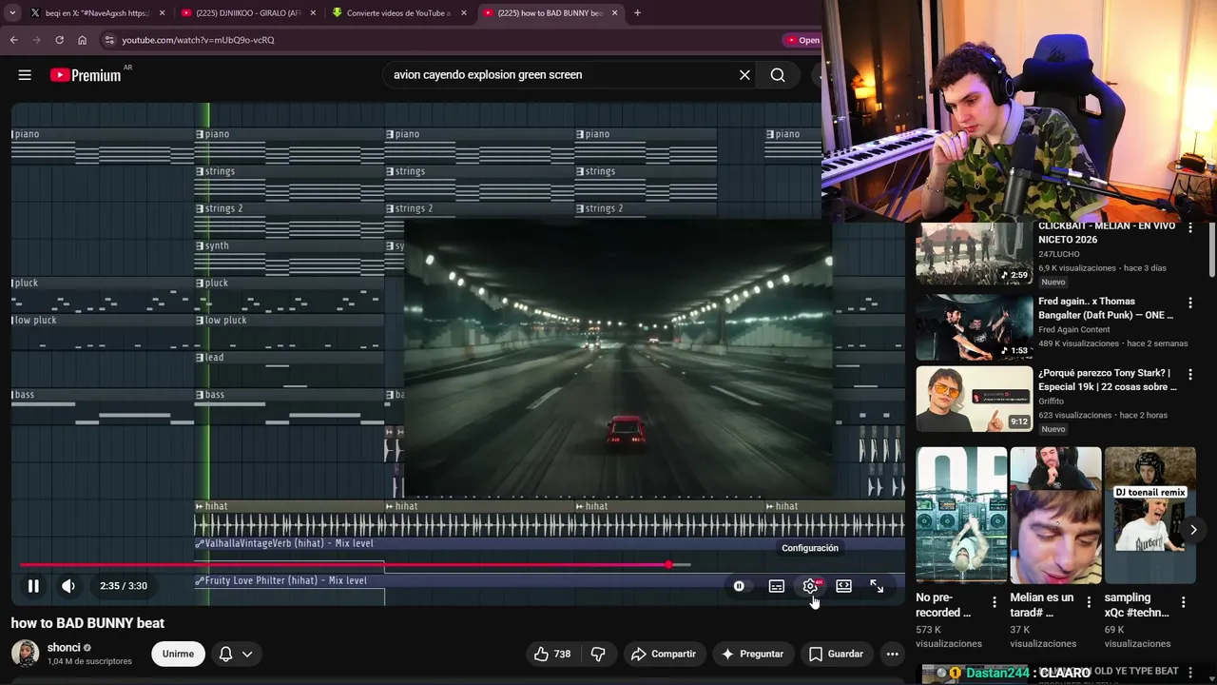Open the browser home page button

click(x=83, y=40)
